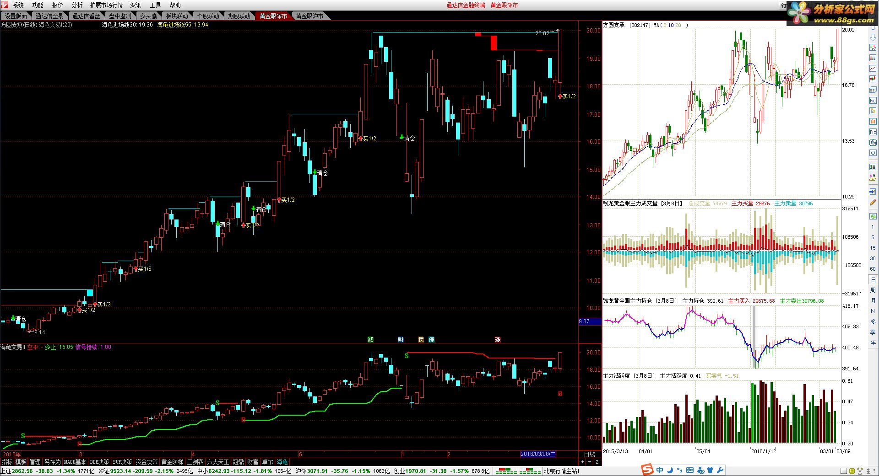
Task: Select the 周 period in right sidebar
Action: click(x=873, y=290)
